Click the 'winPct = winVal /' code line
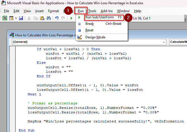Viewport: 187px width, 132px height. click(x=86, y=54)
